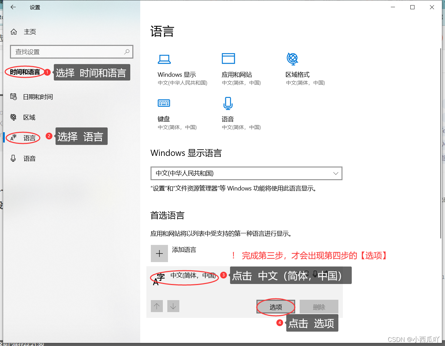
Task: Open 区域 settings page
Action: tap(29, 118)
